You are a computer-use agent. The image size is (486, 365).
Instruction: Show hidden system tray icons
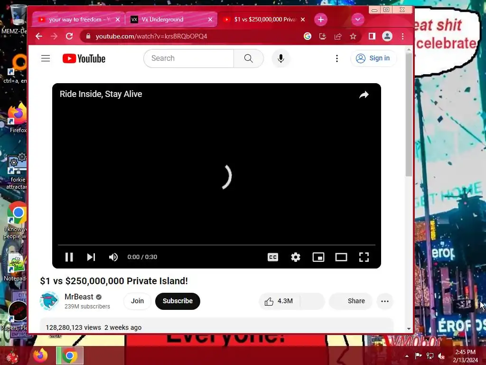point(407,356)
